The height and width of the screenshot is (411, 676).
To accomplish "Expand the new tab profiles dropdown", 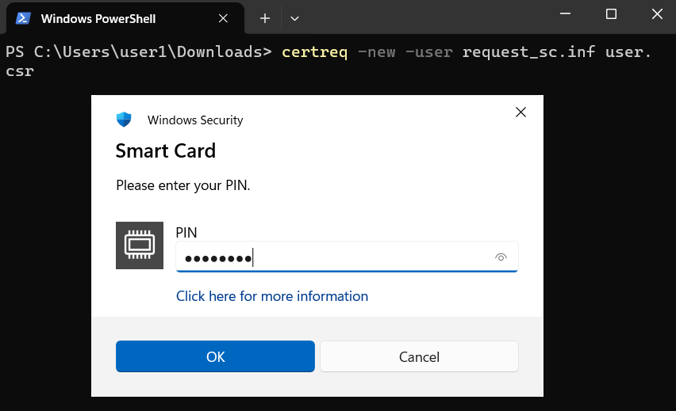I will coord(294,18).
